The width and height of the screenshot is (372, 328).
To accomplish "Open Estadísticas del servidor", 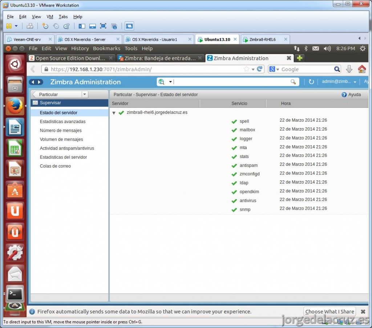I will click(63, 157).
